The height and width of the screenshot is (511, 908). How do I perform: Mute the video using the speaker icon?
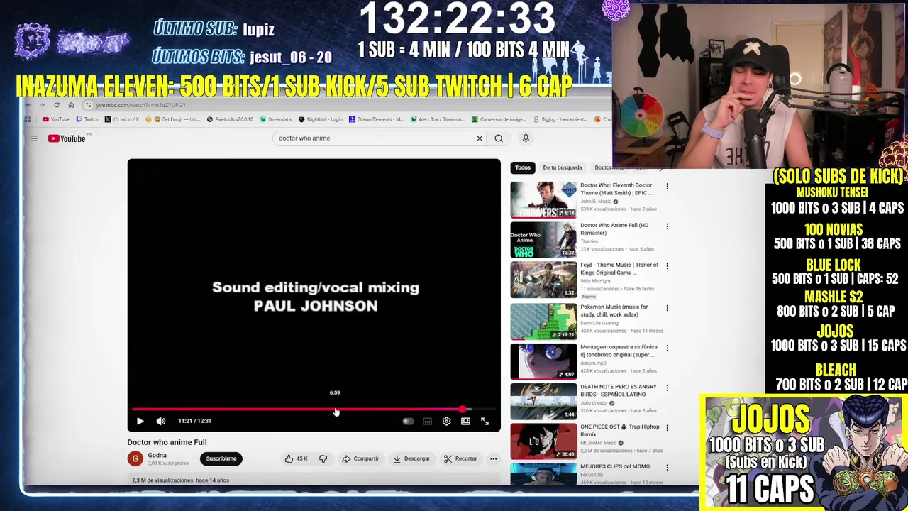click(161, 421)
